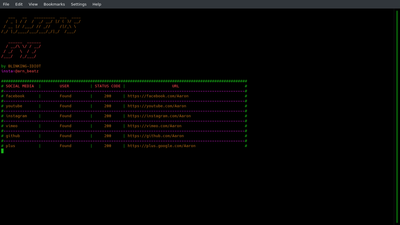Open the Bookmarks menu

point(54,4)
